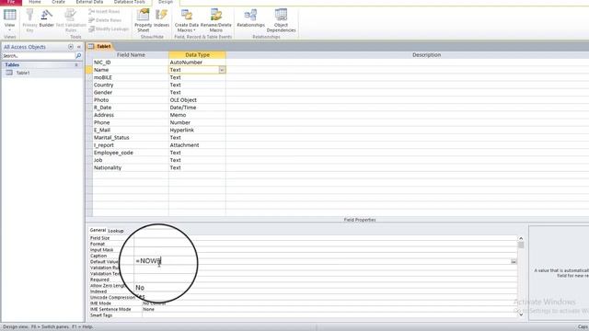Viewport: 589px width, 331px height.
Task: Click the NIC_ID field name cell
Action: 131,63
